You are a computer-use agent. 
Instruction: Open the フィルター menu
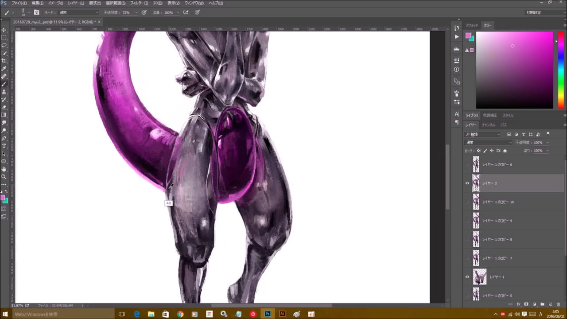pos(139,3)
